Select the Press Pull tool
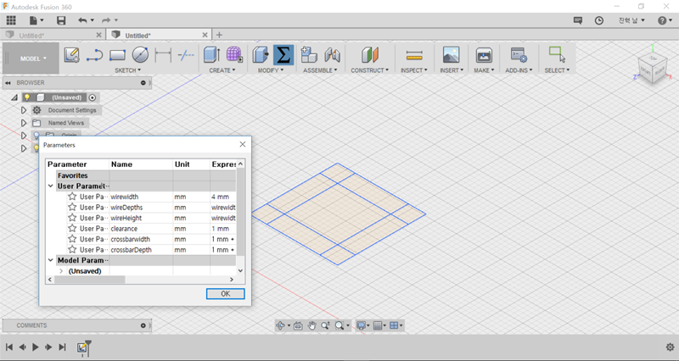The height and width of the screenshot is (361, 679). (261, 55)
